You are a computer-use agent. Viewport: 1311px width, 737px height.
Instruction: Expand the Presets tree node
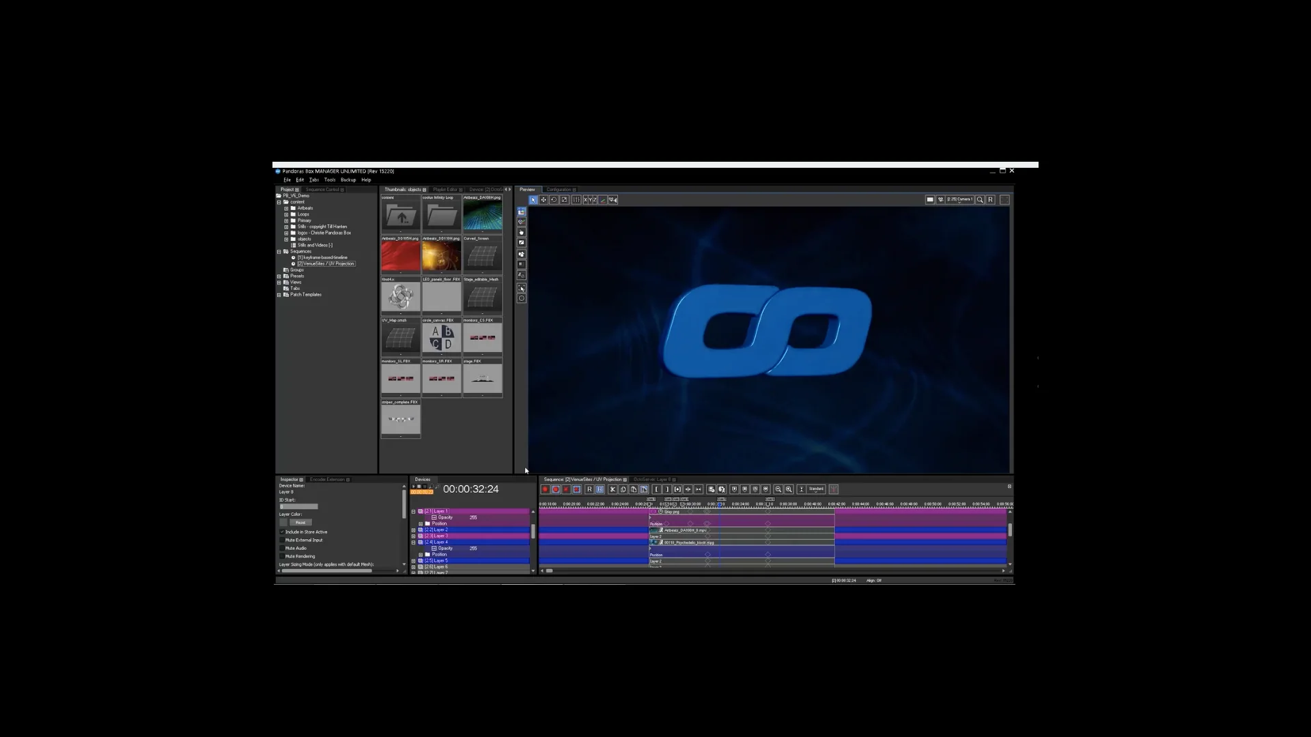279,276
